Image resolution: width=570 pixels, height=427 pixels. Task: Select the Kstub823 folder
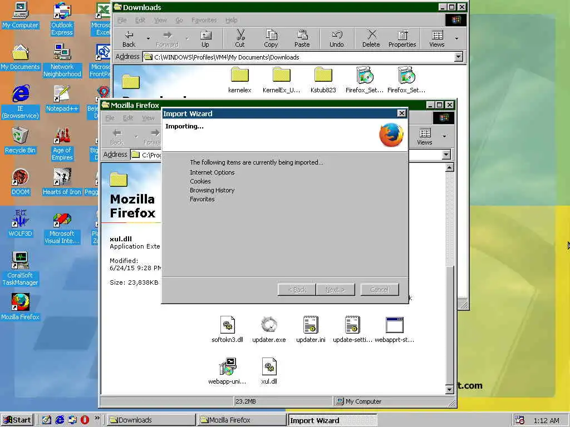click(x=323, y=80)
